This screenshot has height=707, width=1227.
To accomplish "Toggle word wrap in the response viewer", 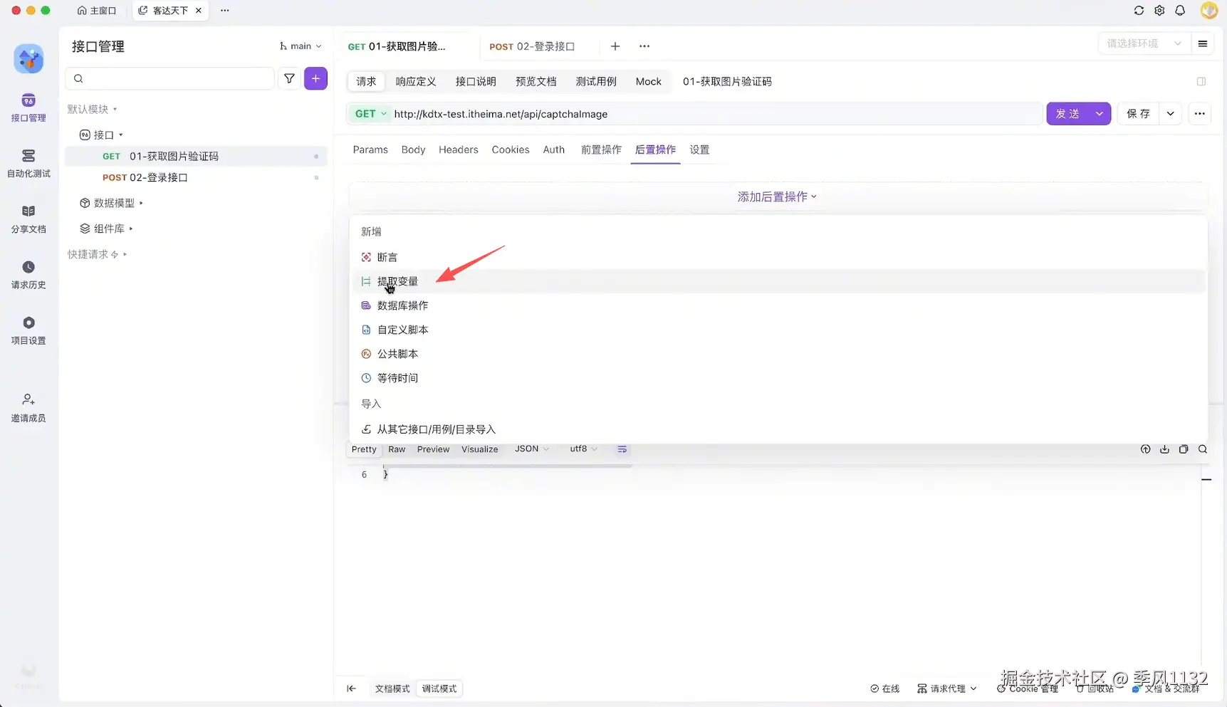I will tap(622, 449).
